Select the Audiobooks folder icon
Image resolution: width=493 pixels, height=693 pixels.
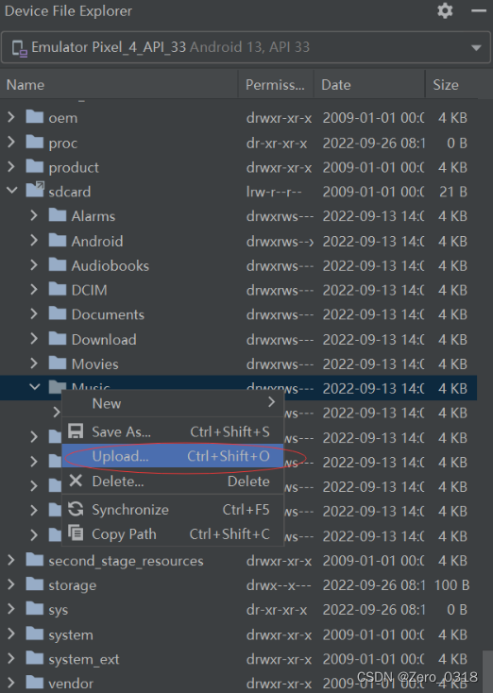(58, 264)
